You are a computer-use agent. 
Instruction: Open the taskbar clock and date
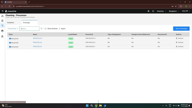click(x=184, y=106)
